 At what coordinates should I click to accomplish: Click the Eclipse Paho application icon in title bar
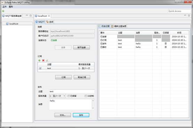[x=2, y=2]
